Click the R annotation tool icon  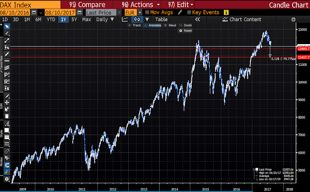7,81
